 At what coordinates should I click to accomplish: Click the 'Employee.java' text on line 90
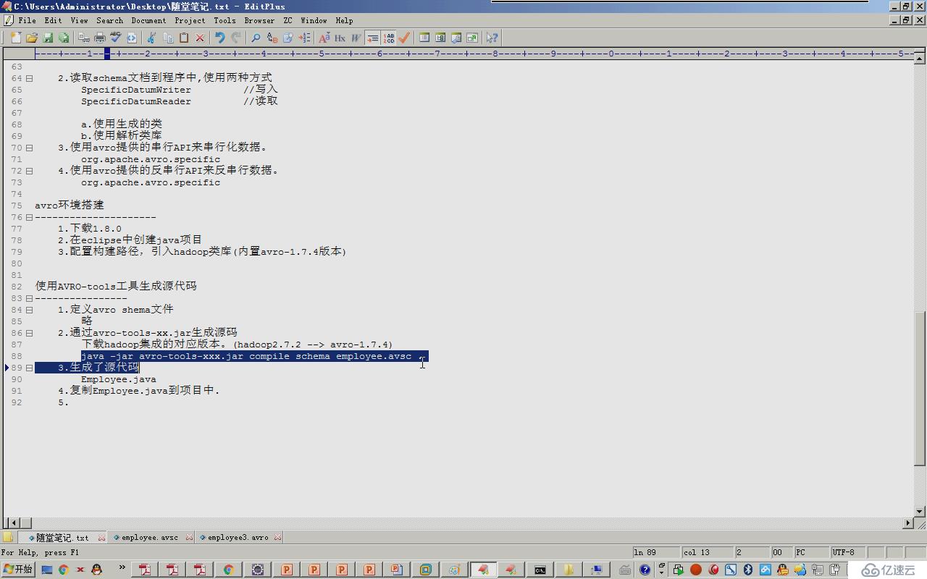[x=118, y=379]
